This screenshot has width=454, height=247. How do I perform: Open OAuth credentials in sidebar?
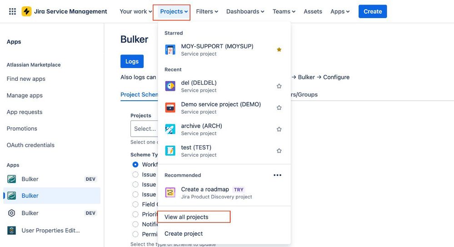coord(31,145)
